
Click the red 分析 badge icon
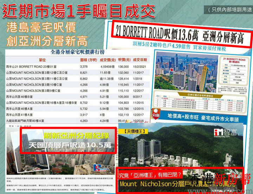click(x=156, y=114)
